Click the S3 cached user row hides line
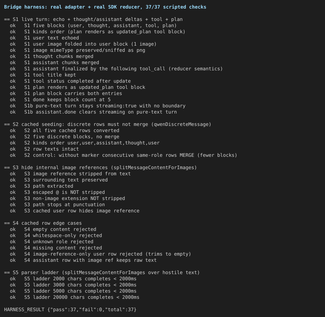The image size is (325, 317). tap(75, 211)
